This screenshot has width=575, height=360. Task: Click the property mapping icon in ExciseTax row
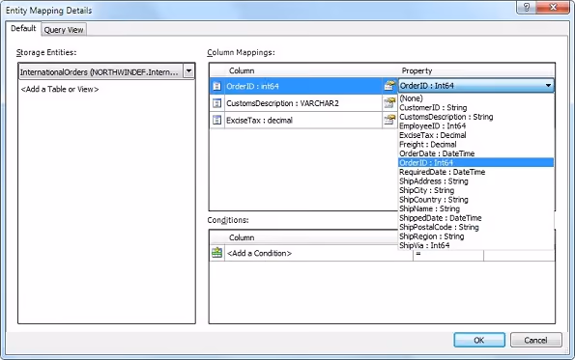pos(389,120)
